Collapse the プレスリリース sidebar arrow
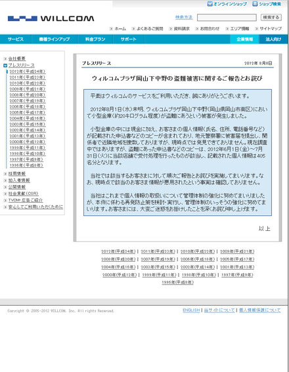 coord(5,66)
